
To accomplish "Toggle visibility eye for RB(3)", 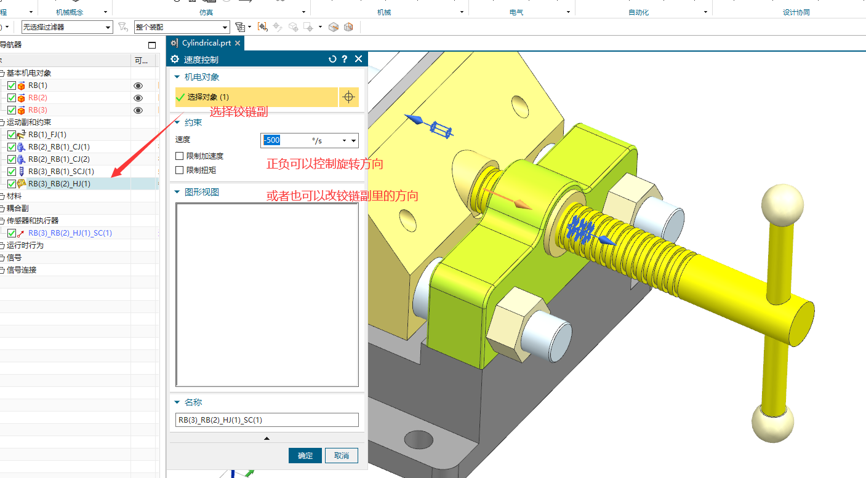I will coord(138,110).
